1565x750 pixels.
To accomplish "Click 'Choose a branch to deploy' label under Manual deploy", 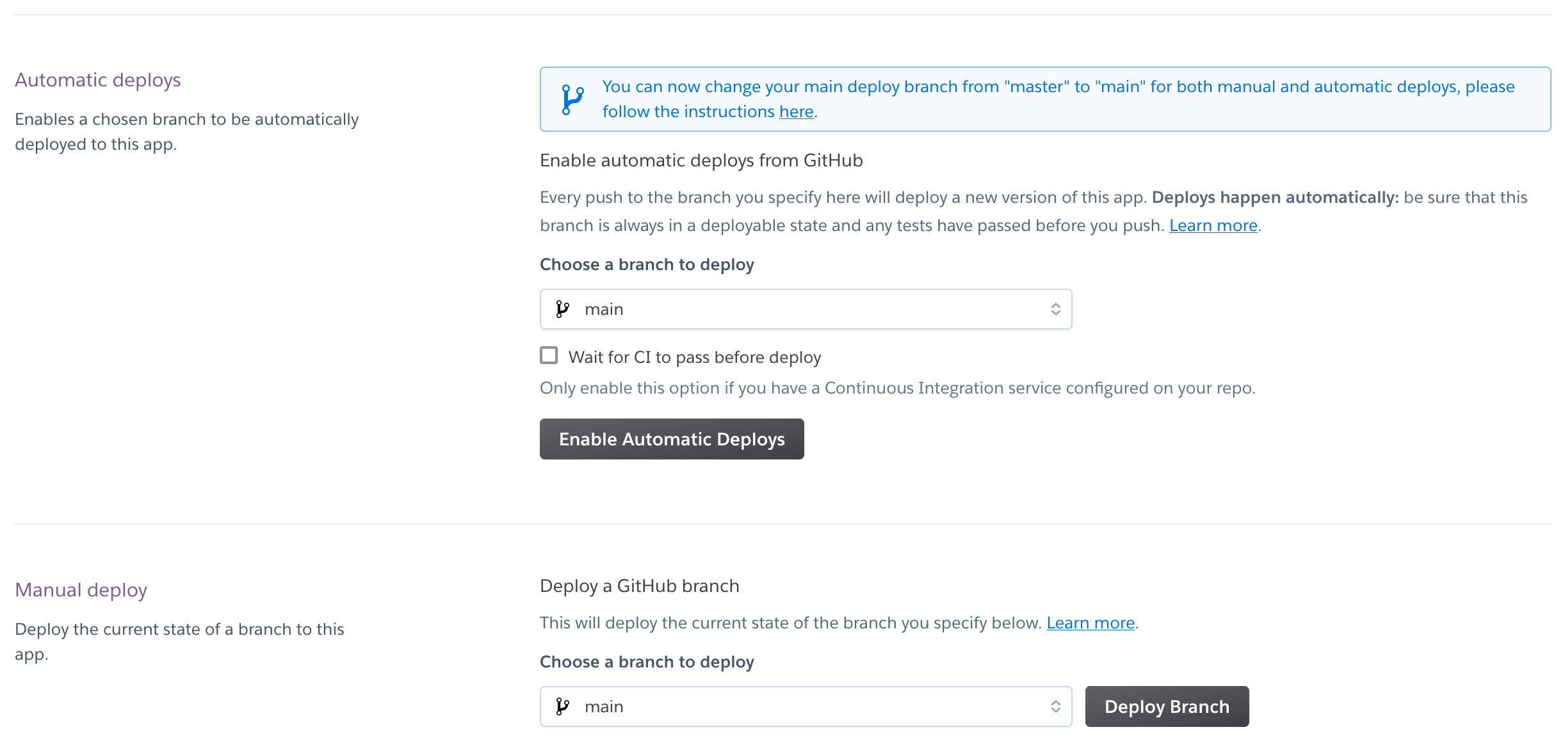I will click(x=647, y=662).
